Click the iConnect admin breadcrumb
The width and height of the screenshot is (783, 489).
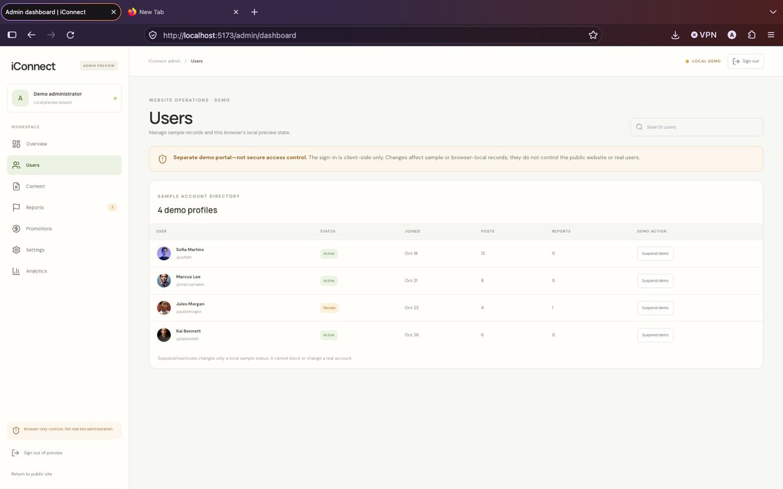pyautogui.click(x=164, y=61)
